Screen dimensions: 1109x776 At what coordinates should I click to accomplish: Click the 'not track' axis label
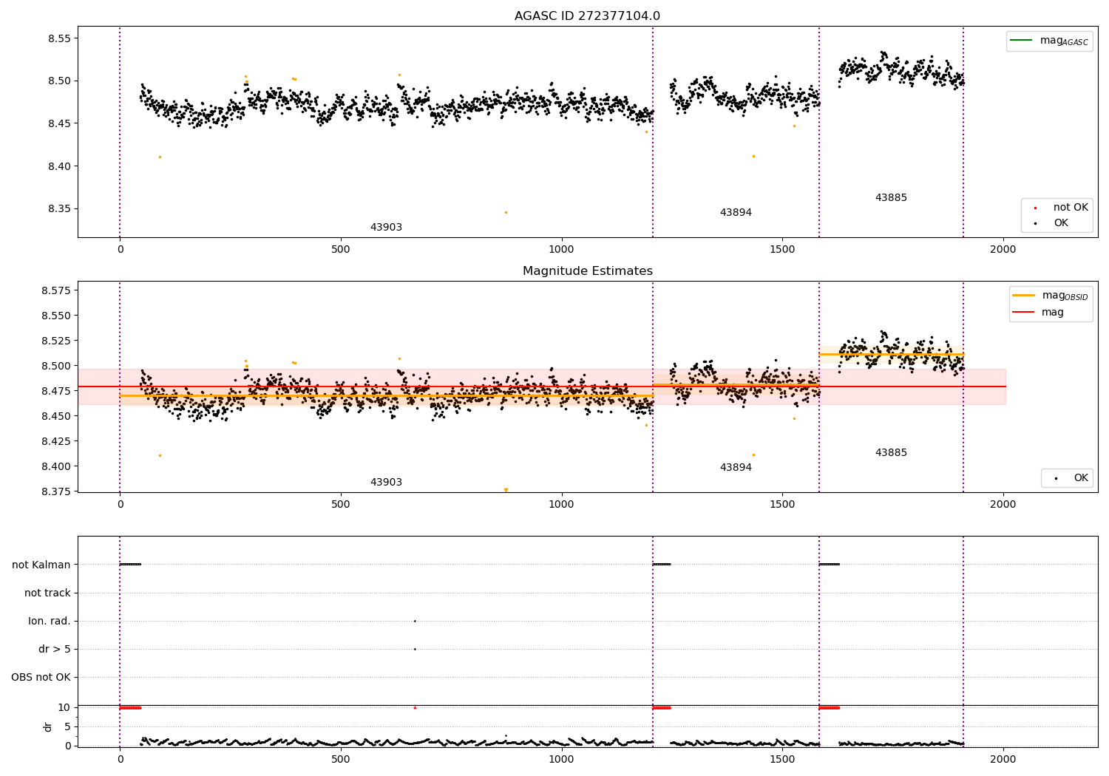[47, 593]
